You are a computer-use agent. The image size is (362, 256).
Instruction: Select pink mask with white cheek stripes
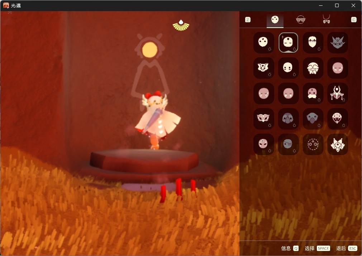(x=338, y=68)
